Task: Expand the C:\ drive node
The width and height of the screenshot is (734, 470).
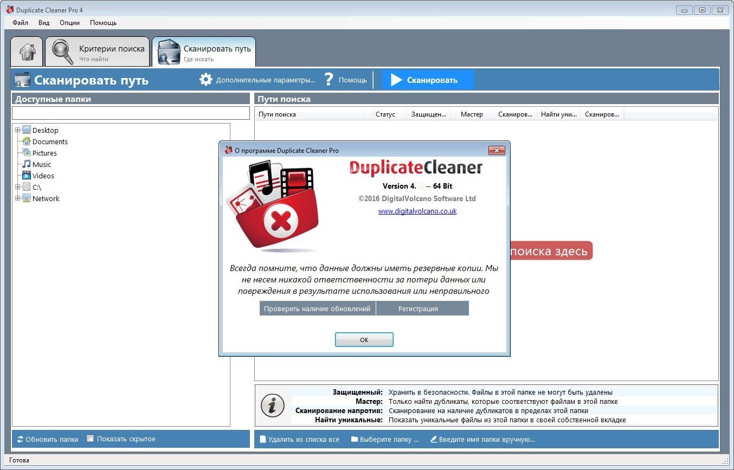Action: (x=18, y=187)
